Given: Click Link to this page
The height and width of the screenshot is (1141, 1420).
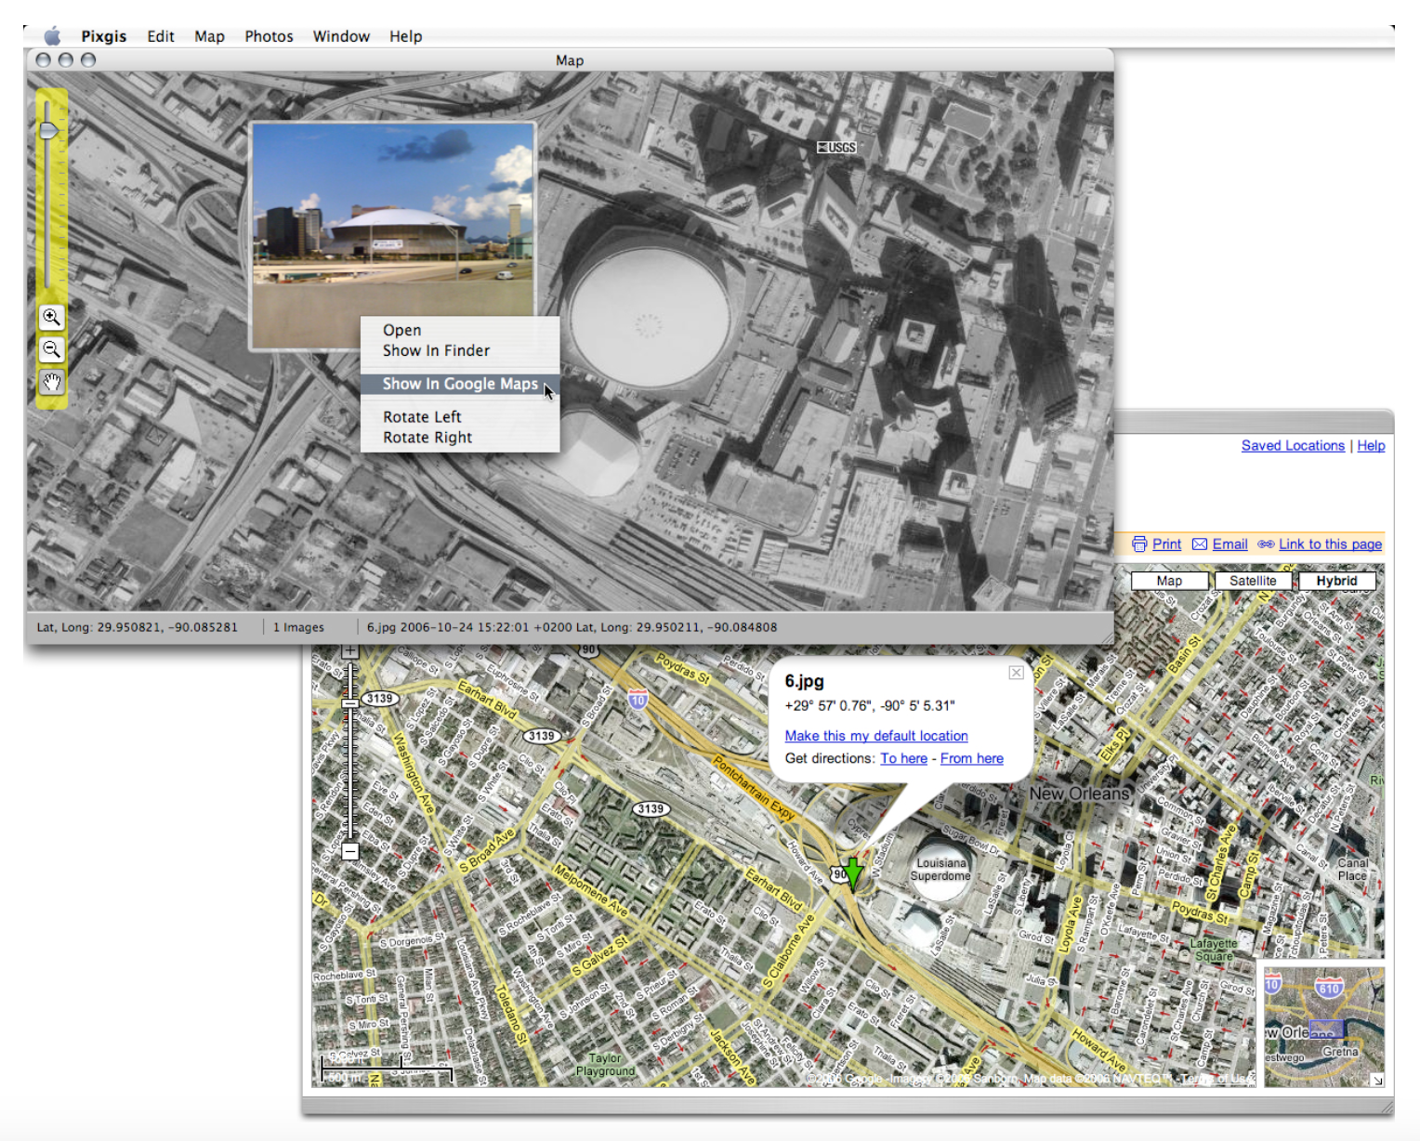Looking at the screenshot, I should pyautogui.click(x=1330, y=544).
